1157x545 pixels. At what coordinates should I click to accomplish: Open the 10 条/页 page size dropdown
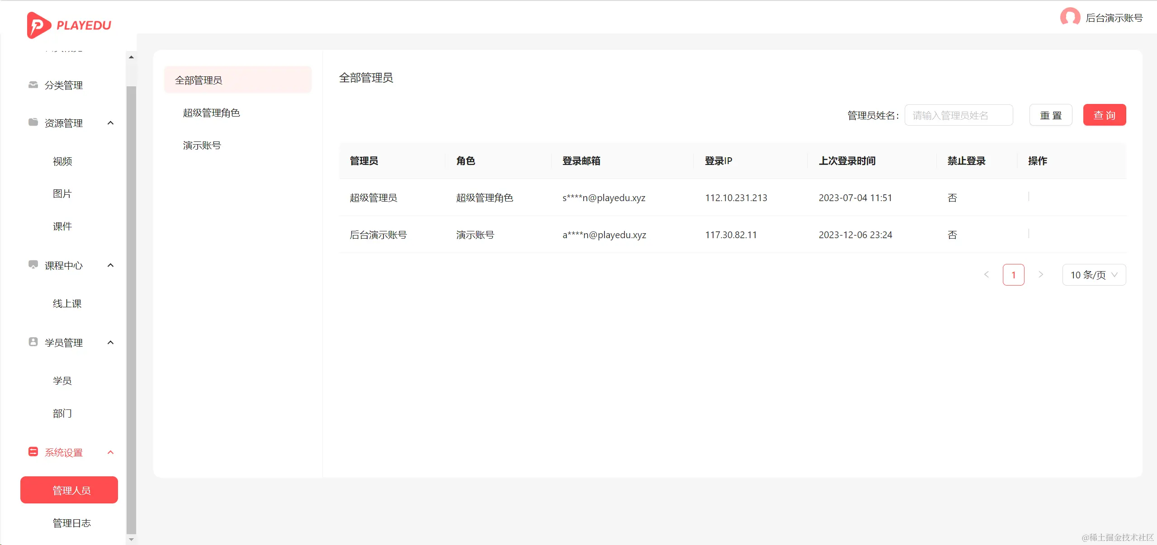(1093, 274)
